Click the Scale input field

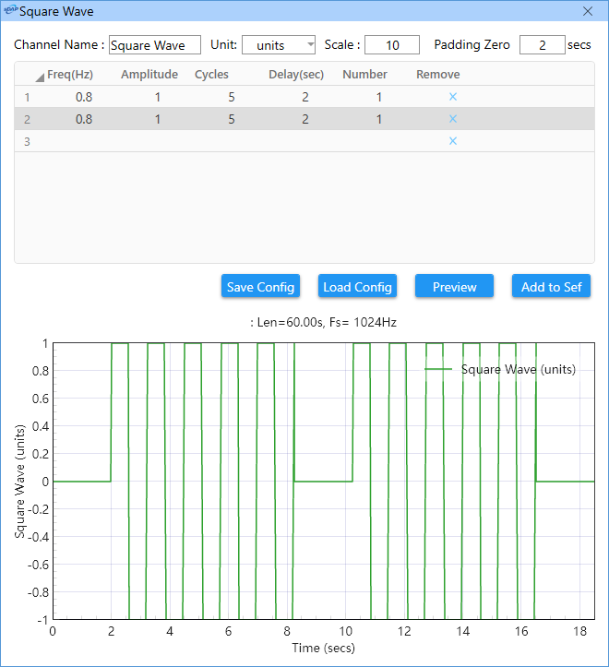coord(392,45)
